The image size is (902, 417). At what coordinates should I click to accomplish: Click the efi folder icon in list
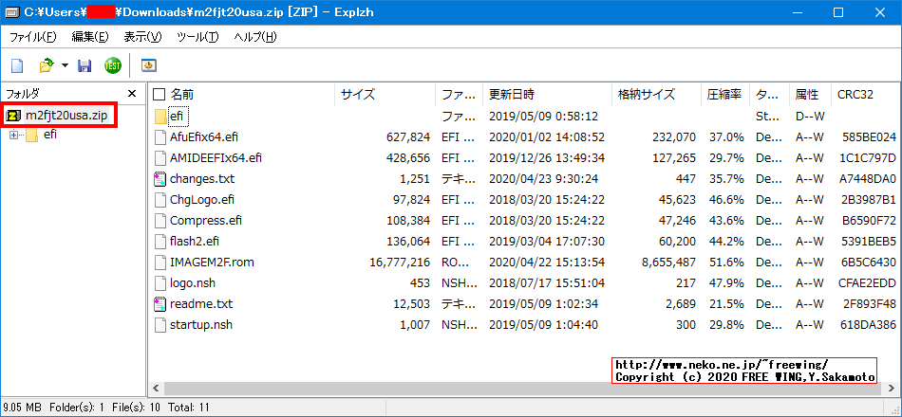[x=160, y=117]
